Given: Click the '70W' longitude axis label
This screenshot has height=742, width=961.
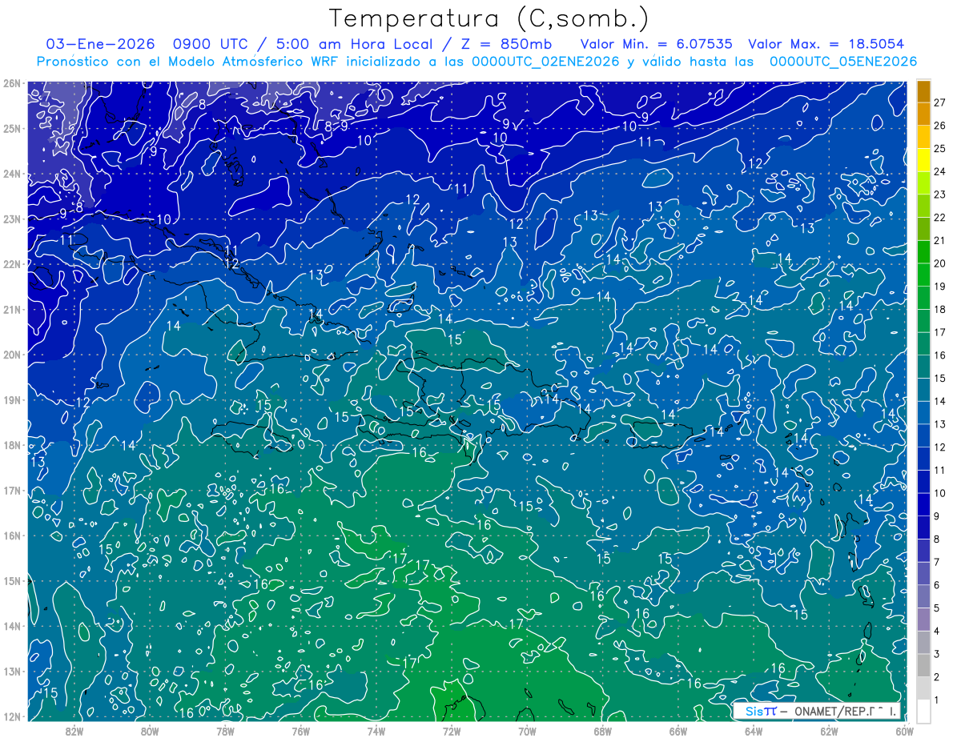Looking at the screenshot, I should tap(527, 731).
